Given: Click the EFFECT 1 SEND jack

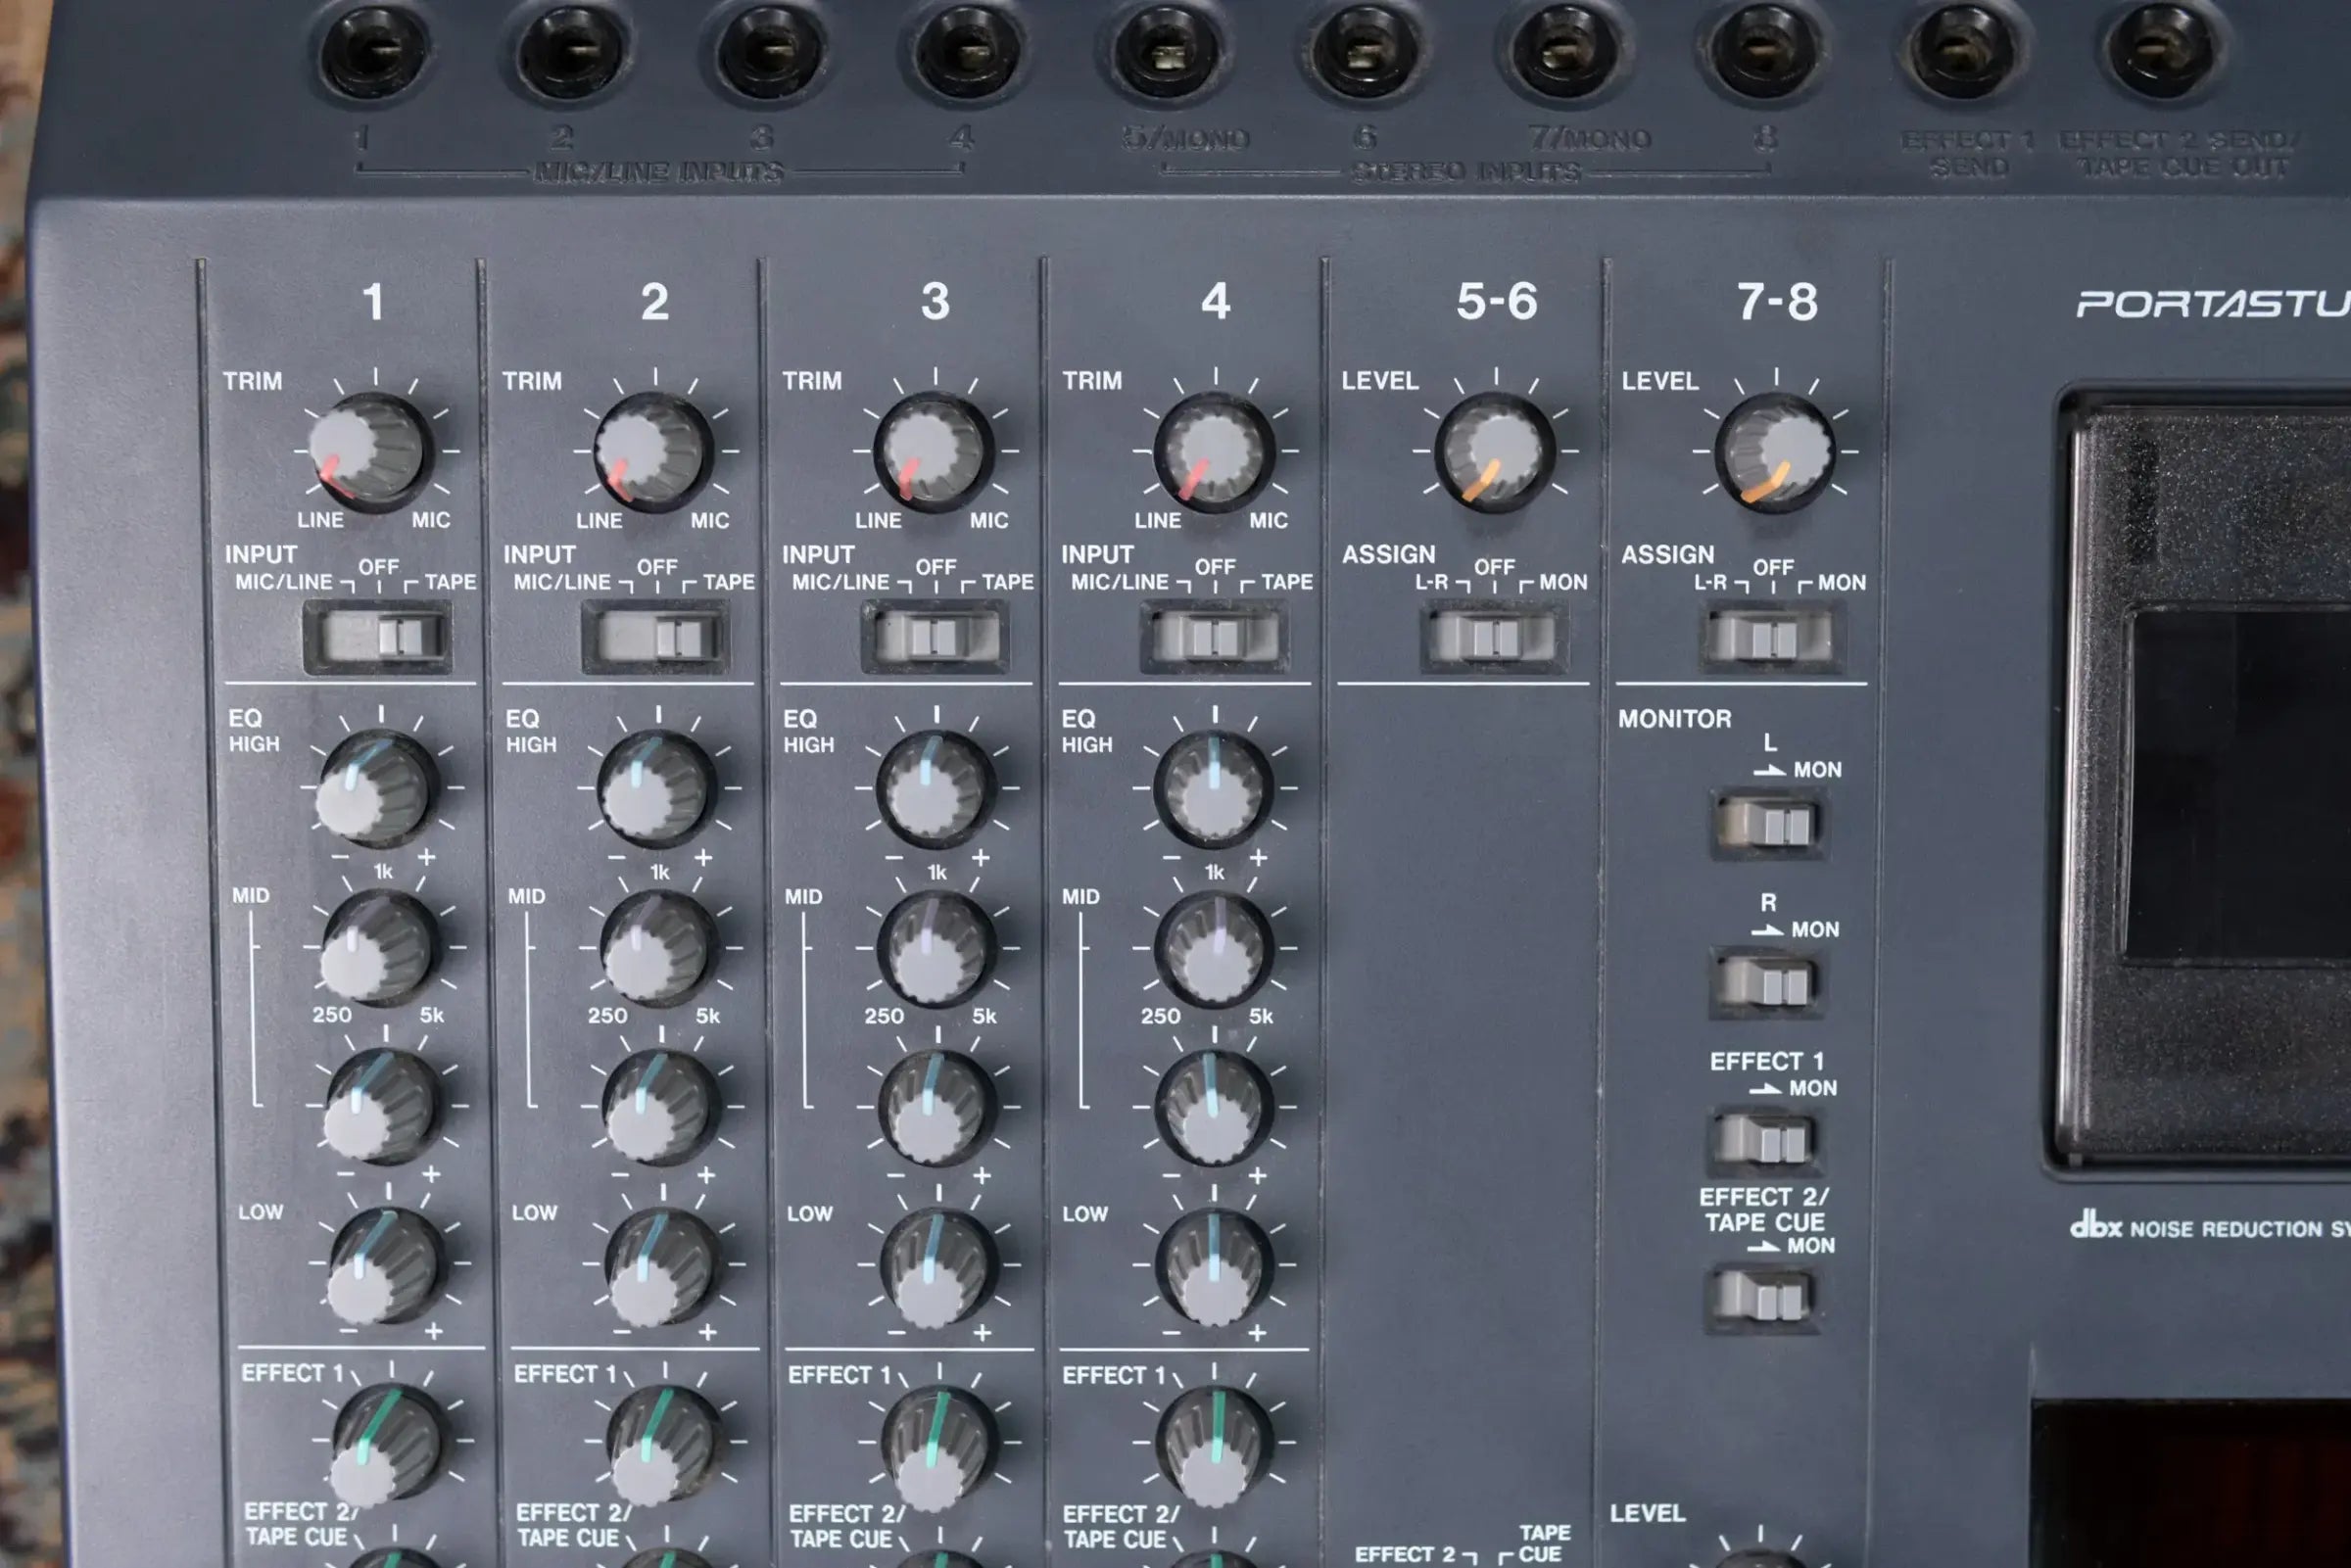Looking at the screenshot, I should tap(1963, 49).
